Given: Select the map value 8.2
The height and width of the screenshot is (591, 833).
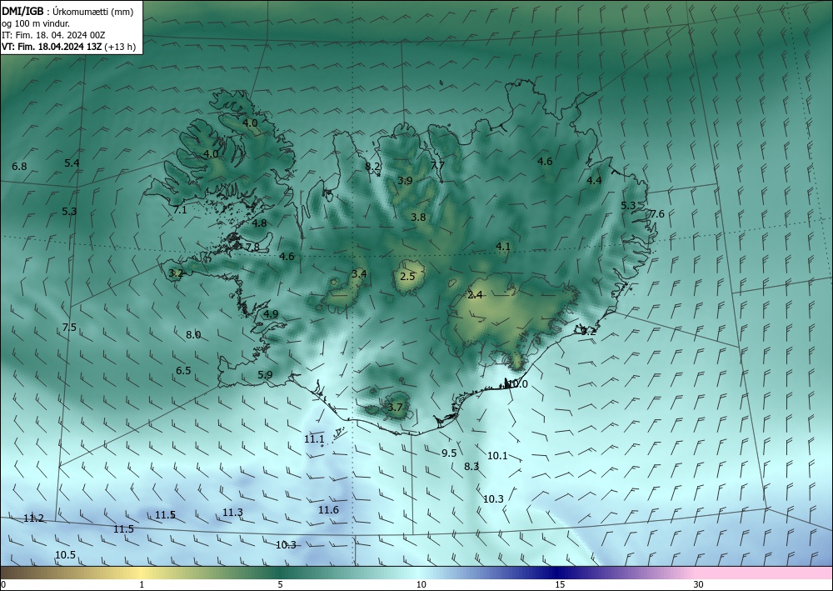Looking at the screenshot, I should click(373, 167).
